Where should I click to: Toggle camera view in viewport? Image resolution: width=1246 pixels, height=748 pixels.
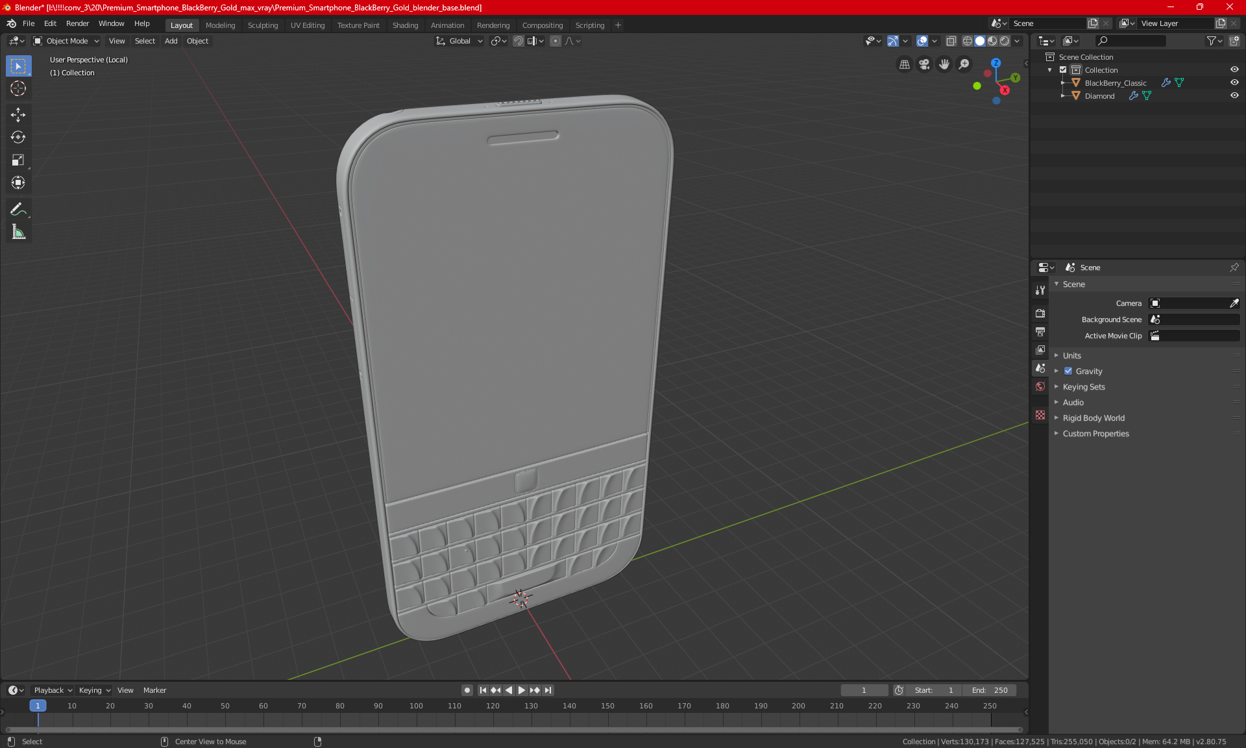pyautogui.click(x=924, y=64)
